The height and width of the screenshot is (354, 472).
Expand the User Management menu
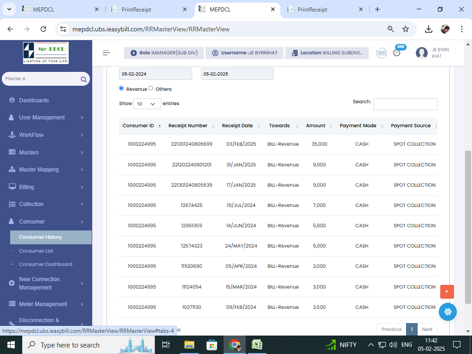click(x=46, y=118)
